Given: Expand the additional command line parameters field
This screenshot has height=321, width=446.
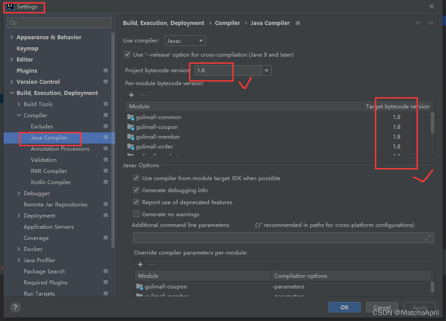Looking at the screenshot, I should pos(428,238).
